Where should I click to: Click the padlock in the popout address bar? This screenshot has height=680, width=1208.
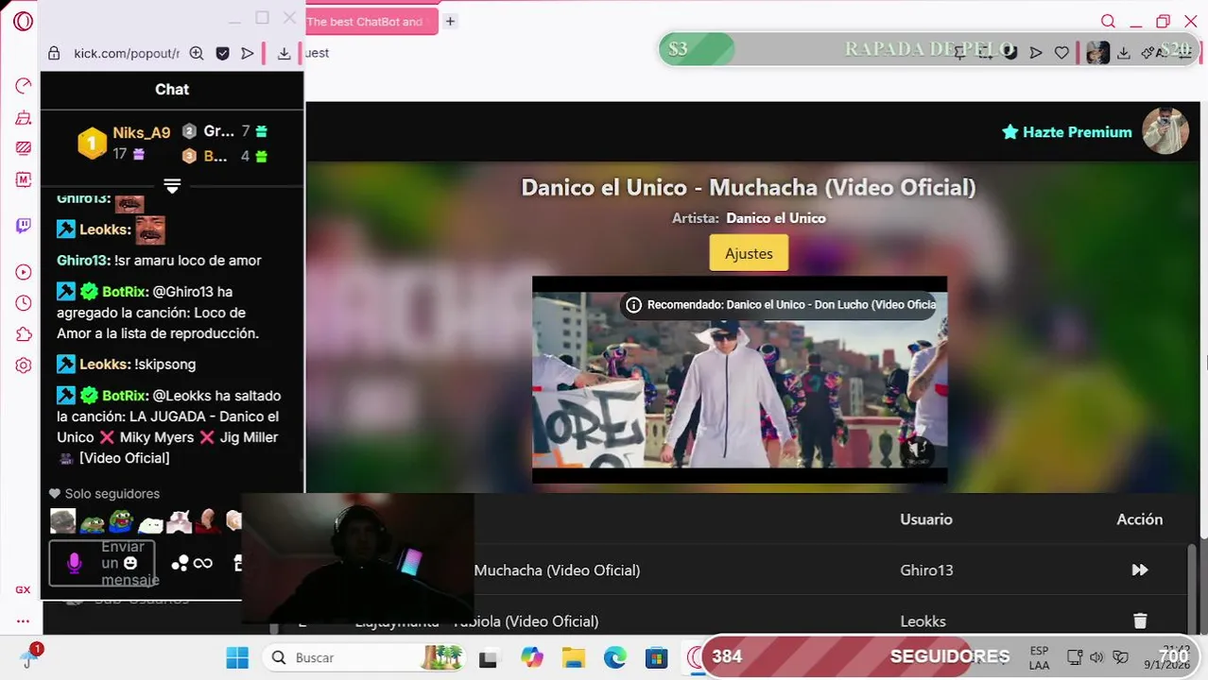coord(54,54)
